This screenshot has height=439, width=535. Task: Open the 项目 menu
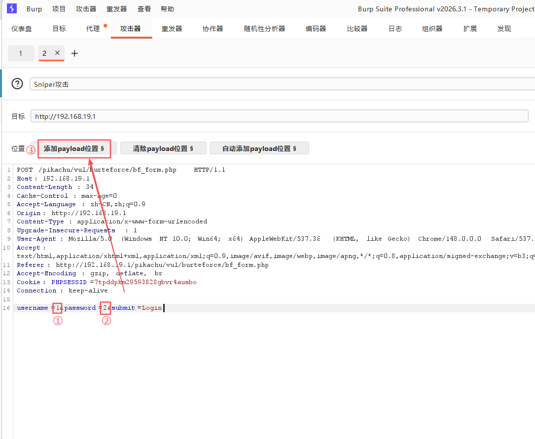pyautogui.click(x=59, y=9)
